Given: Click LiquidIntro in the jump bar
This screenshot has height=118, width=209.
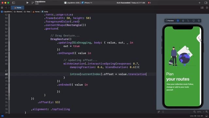Looking at the screenshot, I should pyautogui.click(x=7, y=12).
